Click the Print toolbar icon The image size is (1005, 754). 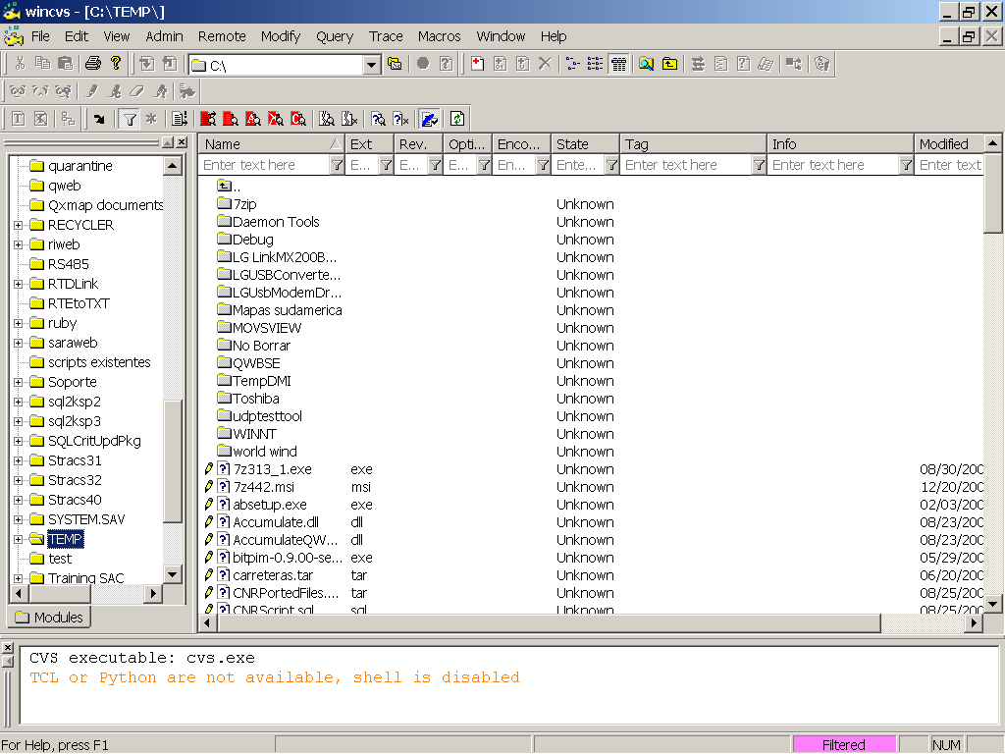pyautogui.click(x=91, y=63)
